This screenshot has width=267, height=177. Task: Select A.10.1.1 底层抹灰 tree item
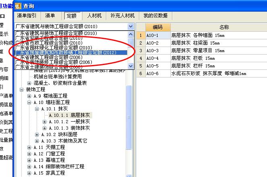coord(70,115)
